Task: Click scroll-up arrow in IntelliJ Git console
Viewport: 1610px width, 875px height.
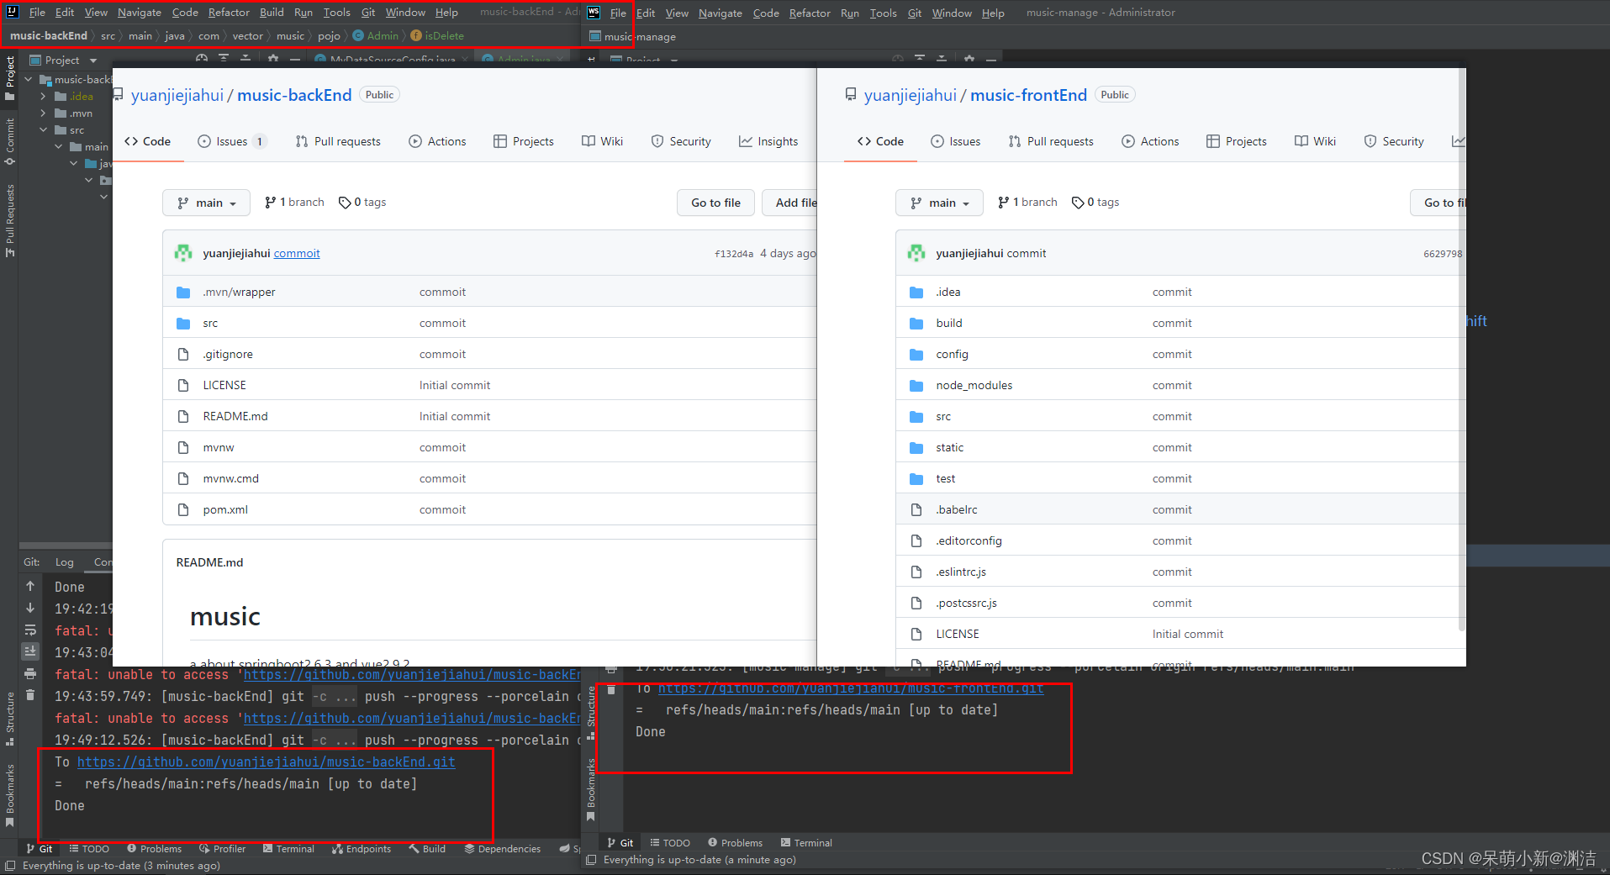Action: 30,586
